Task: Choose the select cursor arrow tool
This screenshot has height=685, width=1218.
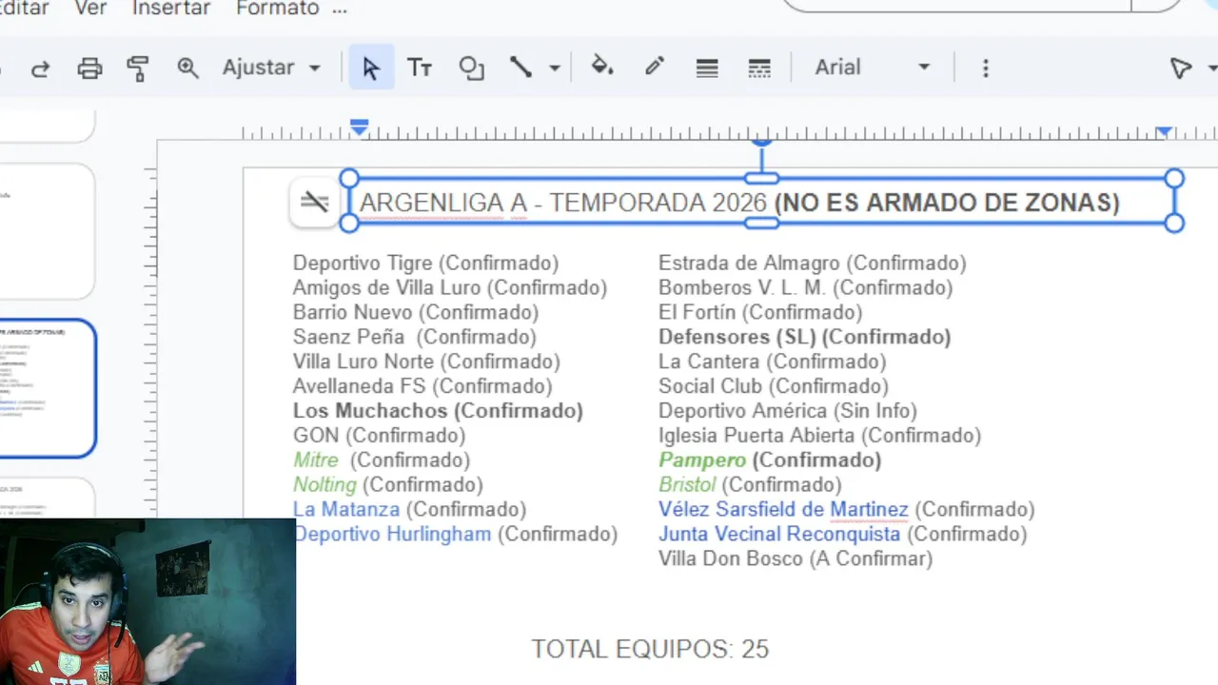Action: coord(371,68)
